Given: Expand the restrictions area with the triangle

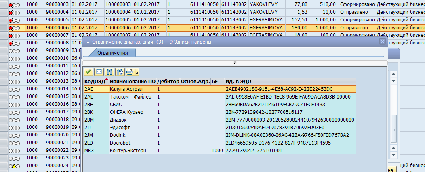Looking at the screenshot, I should coord(235,62).
